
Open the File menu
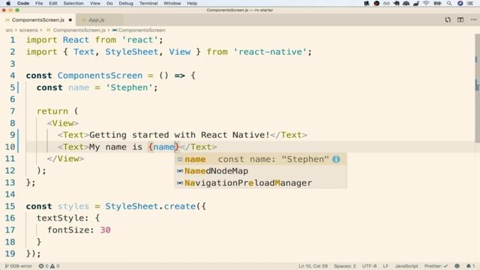click(39, 3)
